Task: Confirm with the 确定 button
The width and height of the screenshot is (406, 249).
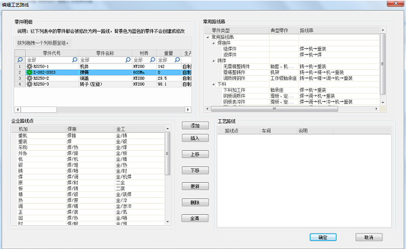Action: pyautogui.click(x=323, y=237)
